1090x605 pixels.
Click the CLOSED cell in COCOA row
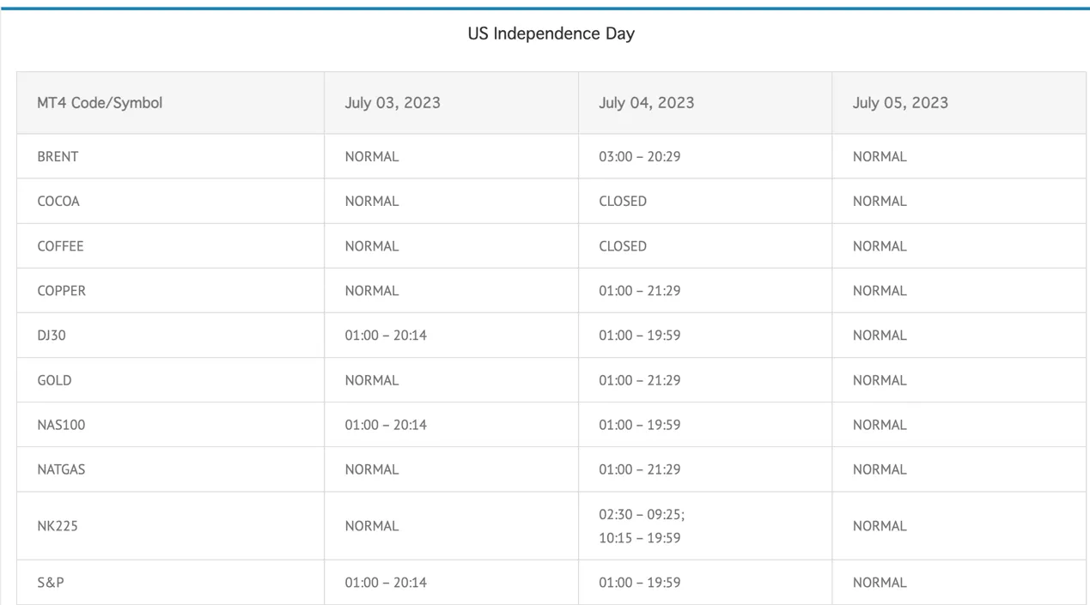click(705, 201)
